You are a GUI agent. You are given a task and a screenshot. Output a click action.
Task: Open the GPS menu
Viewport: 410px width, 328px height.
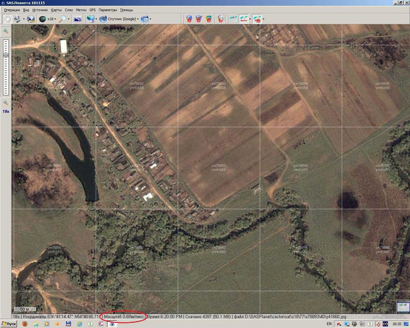pos(92,10)
